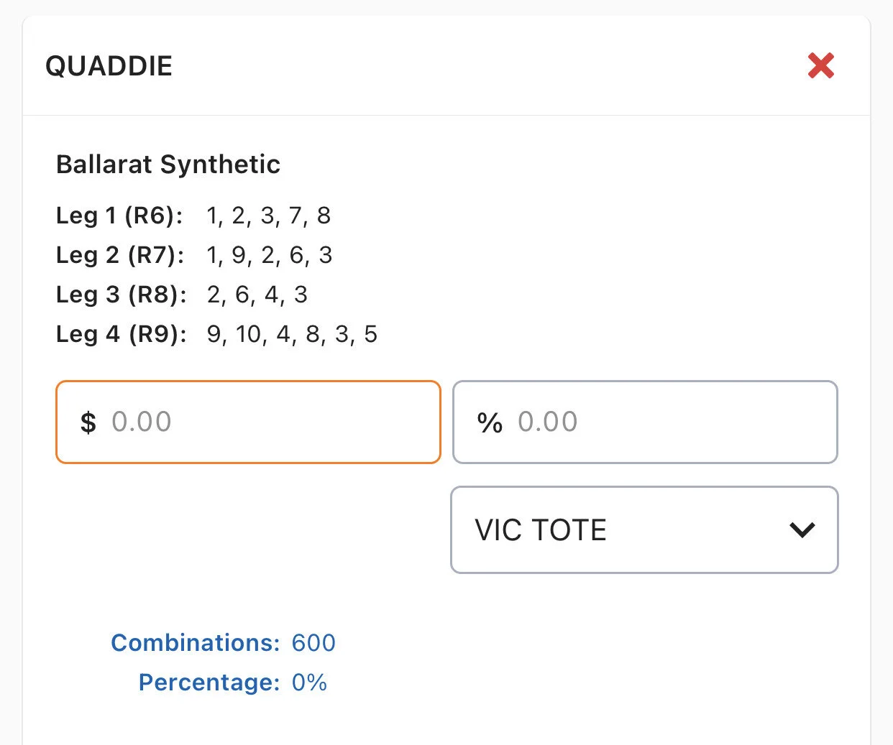
Task: Click Leg 1 selections 1, 2, 3, 7, 8
Action: pos(268,216)
